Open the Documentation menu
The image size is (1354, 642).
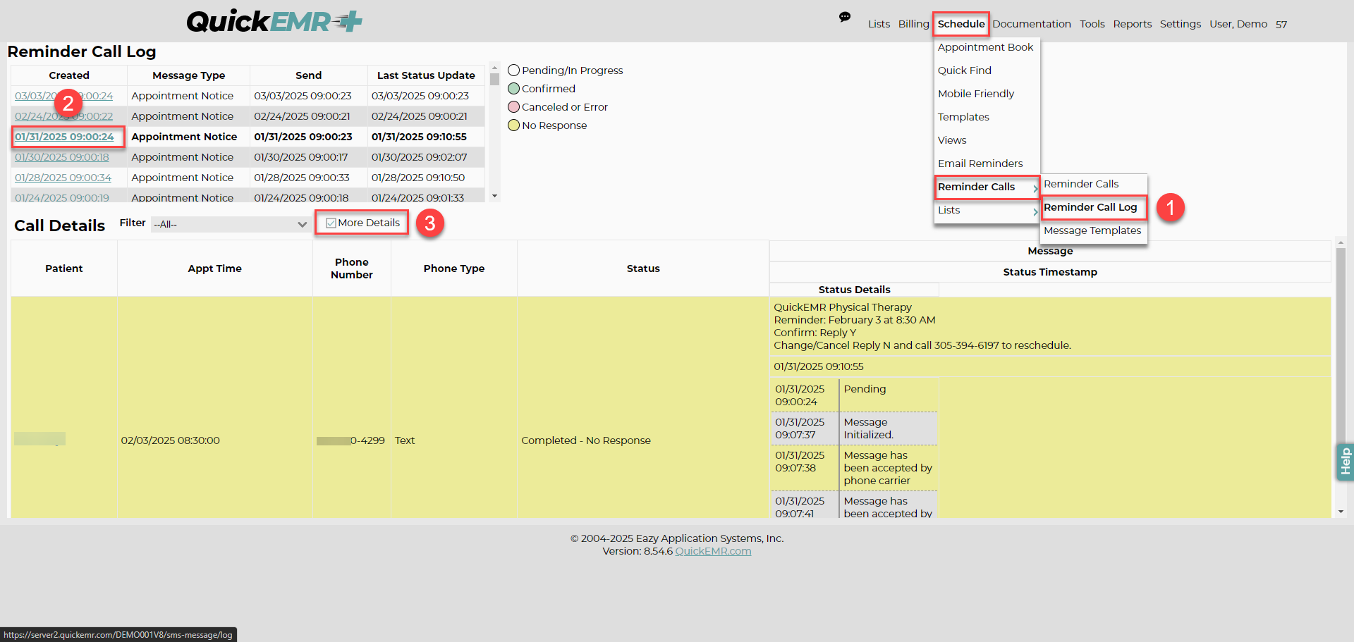click(1031, 24)
